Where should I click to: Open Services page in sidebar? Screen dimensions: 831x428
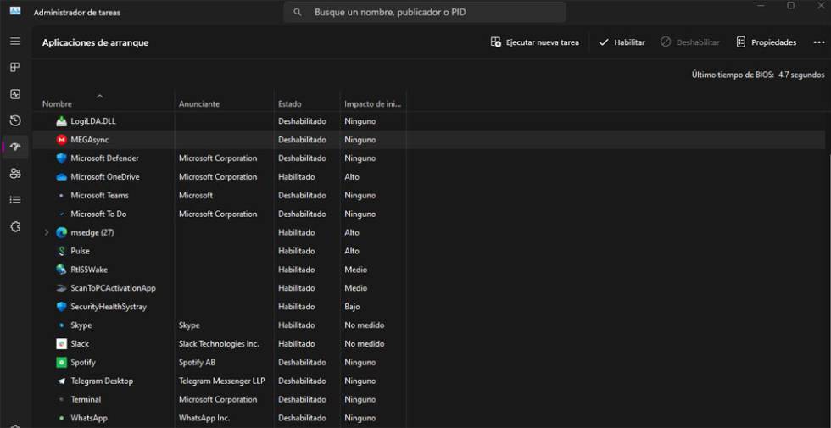[x=15, y=227]
